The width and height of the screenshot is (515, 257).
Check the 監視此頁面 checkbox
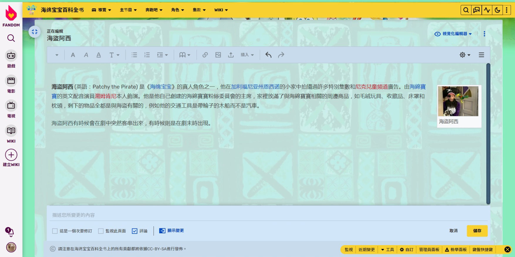pyautogui.click(x=101, y=231)
